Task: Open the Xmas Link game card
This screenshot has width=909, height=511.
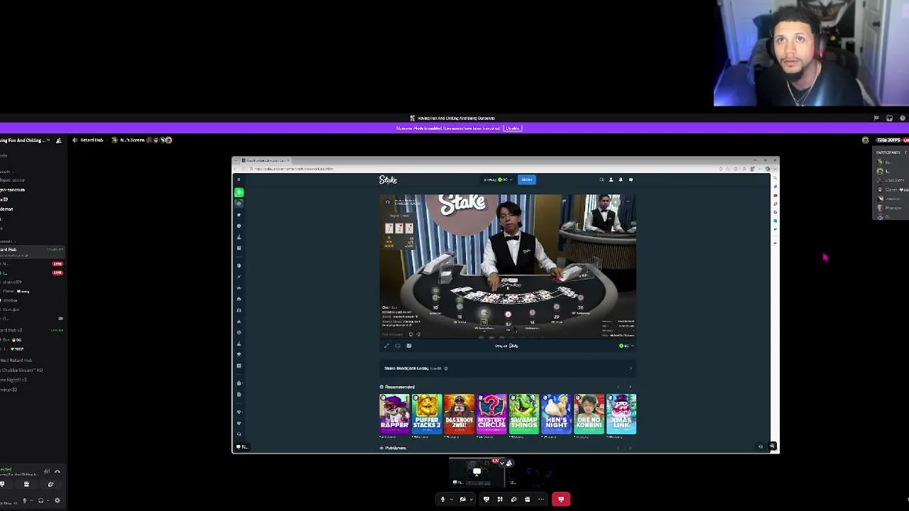Action: [x=621, y=414]
